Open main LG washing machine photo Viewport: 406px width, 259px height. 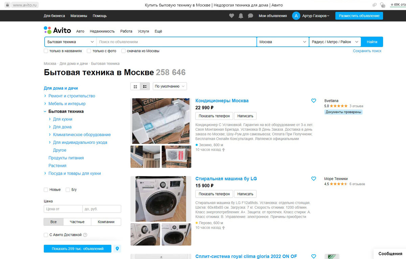click(x=161, y=199)
